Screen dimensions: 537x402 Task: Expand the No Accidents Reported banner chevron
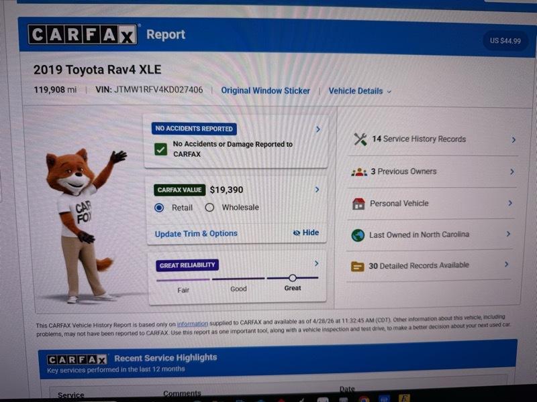[x=318, y=128]
